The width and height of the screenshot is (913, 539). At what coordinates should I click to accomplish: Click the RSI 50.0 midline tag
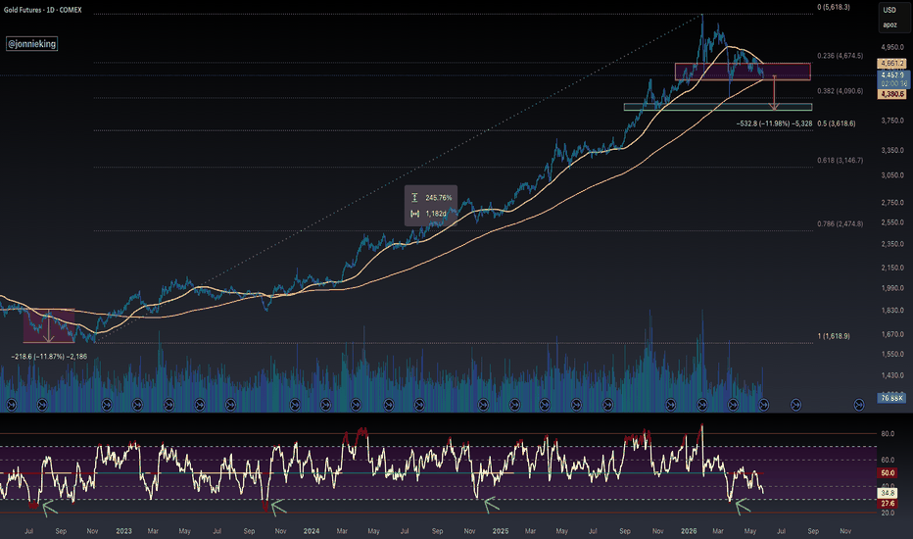click(x=888, y=473)
